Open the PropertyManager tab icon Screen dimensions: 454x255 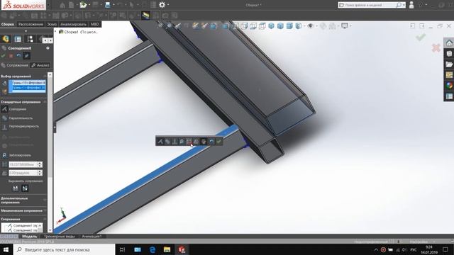tap(18, 39)
